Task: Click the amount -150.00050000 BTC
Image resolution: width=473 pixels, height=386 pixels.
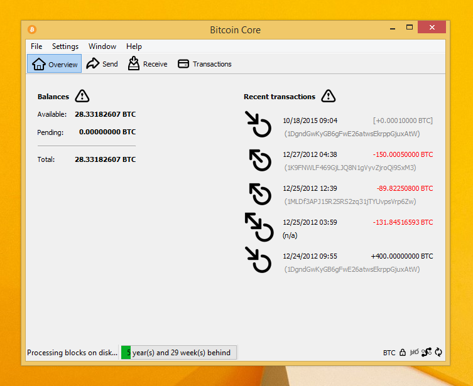Action: coord(403,154)
